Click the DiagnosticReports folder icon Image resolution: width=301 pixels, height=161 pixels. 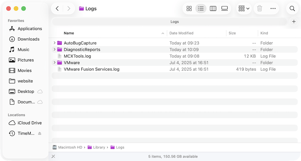pos(60,50)
